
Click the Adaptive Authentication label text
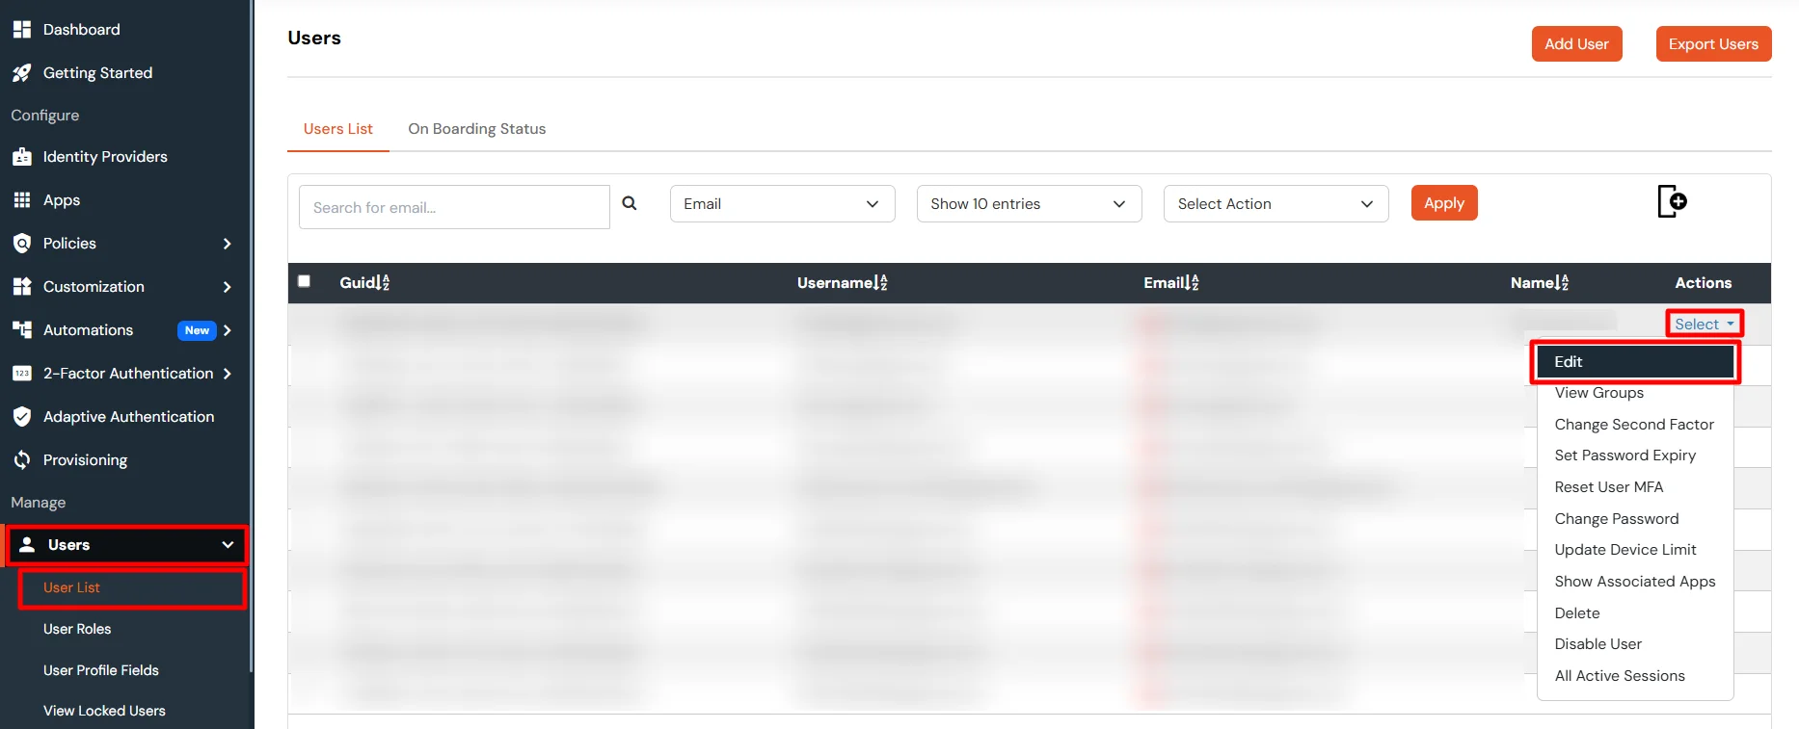(128, 417)
